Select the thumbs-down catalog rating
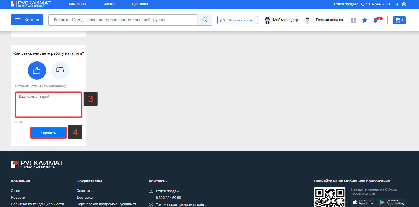The image size is (419, 207). click(x=60, y=71)
